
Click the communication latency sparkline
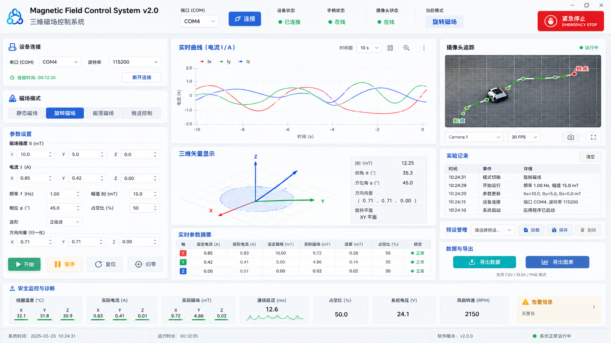tap(275, 317)
